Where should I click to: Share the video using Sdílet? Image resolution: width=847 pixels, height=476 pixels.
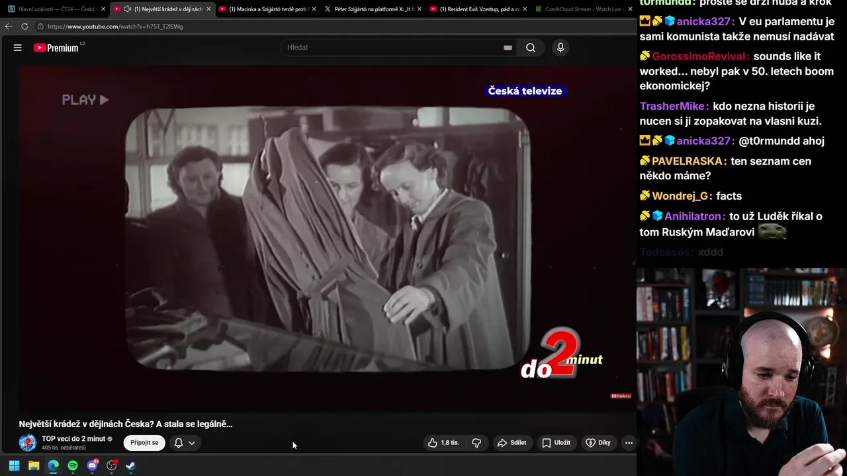[512, 443]
